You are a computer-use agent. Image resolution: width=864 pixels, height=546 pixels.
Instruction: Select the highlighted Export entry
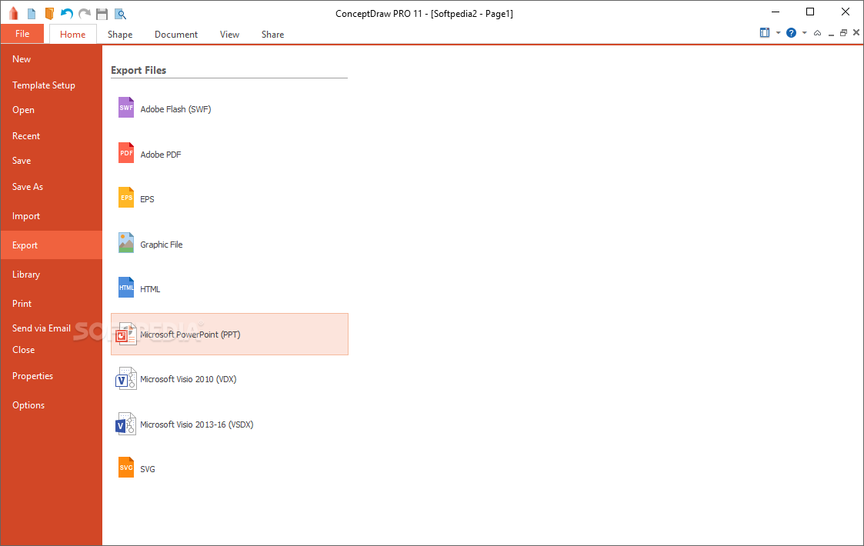pyautogui.click(x=52, y=245)
